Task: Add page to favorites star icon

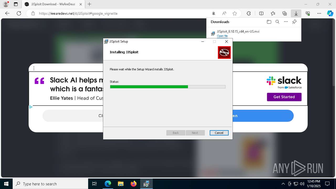Action: [235, 13]
